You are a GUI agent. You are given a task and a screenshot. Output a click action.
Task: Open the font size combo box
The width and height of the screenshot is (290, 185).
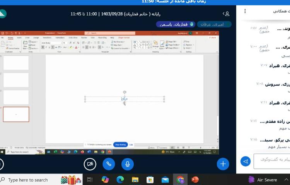65,43
